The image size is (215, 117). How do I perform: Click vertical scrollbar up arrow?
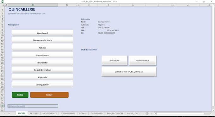tap(213, 5)
